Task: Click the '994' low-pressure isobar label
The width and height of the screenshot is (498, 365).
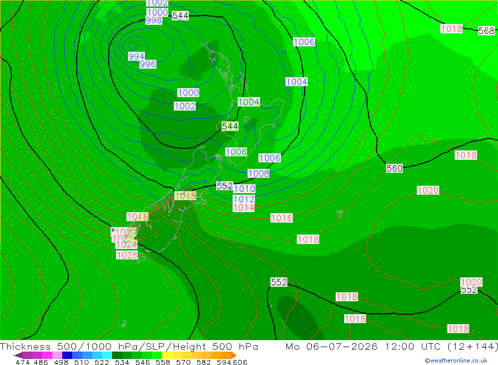Action: [136, 57]
